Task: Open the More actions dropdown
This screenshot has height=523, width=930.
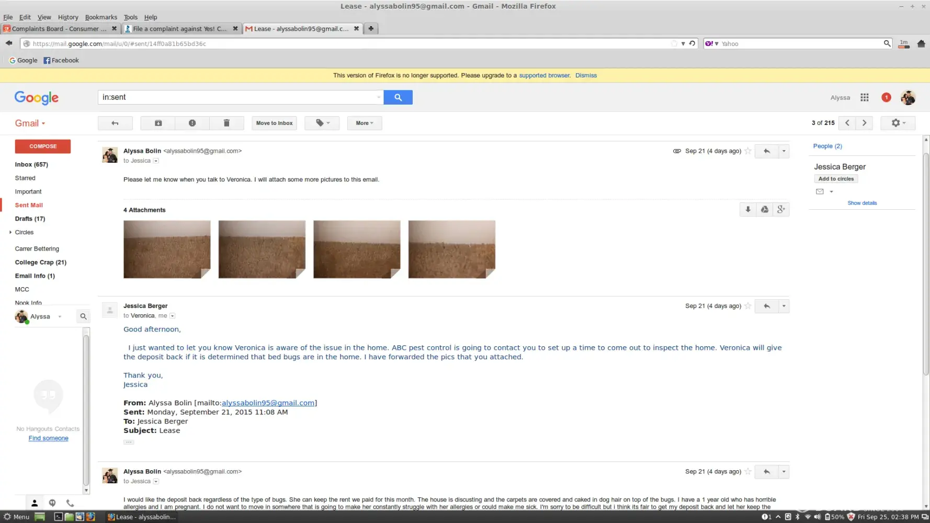Action: click(x=365, y=123)
